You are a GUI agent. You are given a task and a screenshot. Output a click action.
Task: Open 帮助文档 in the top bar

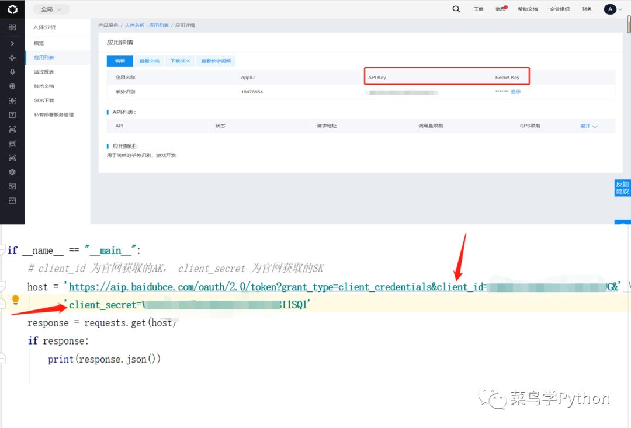pyautogui.click(x=528, y=9)
